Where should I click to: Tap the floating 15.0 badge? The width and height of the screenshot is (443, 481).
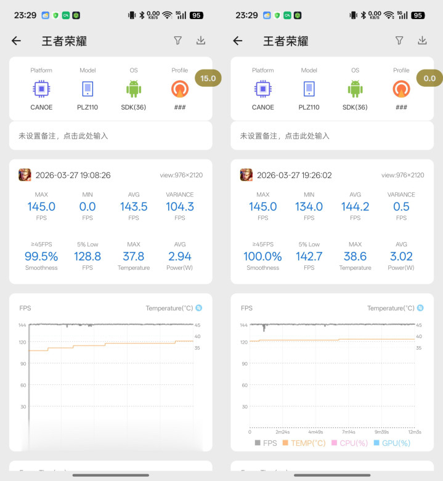point(208,78)
